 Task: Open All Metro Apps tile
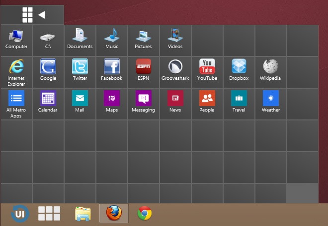[x=16, y=103]
